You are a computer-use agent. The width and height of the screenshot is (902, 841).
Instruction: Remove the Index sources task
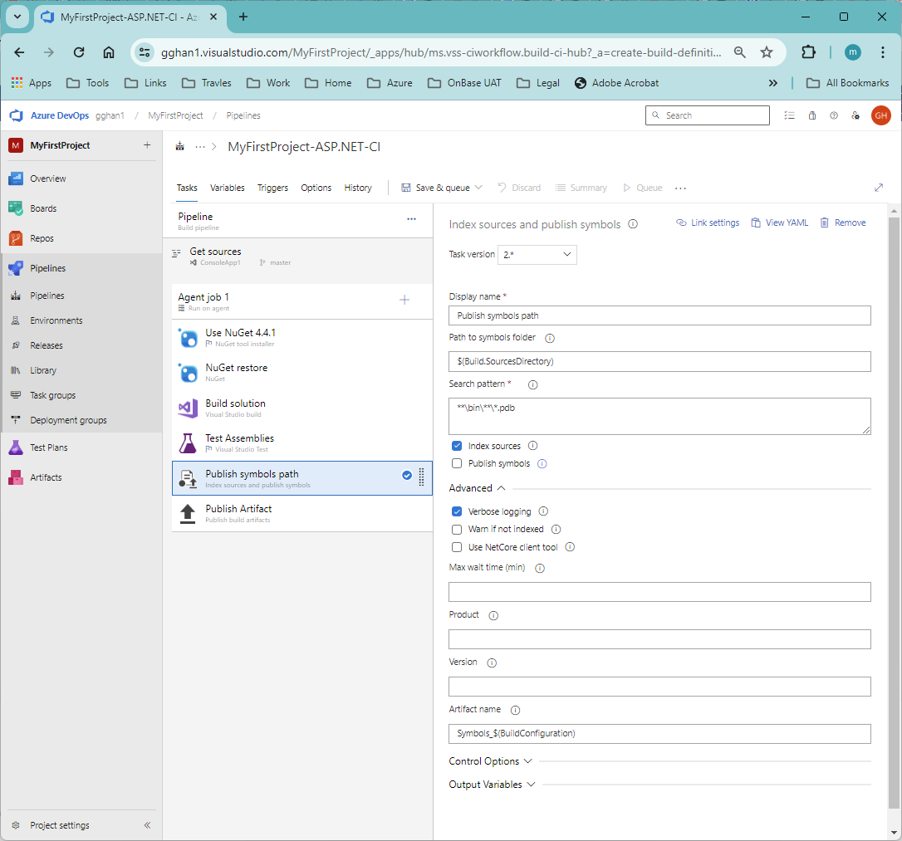842,222
